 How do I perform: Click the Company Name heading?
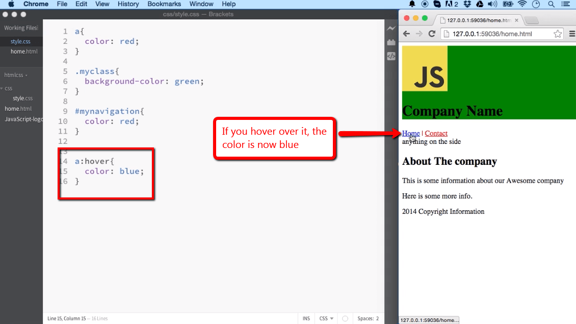pyautogui.click(x=452, y=111)
